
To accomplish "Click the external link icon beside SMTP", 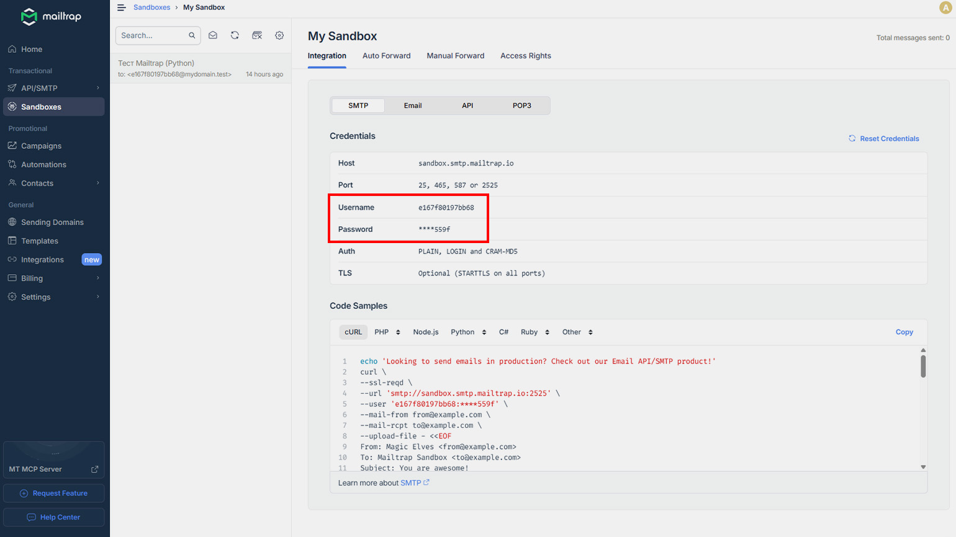I will point(426,482).
